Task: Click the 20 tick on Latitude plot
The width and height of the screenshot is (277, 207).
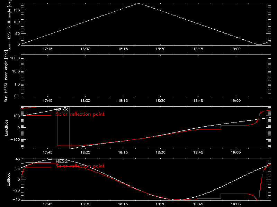Action: 18,169
